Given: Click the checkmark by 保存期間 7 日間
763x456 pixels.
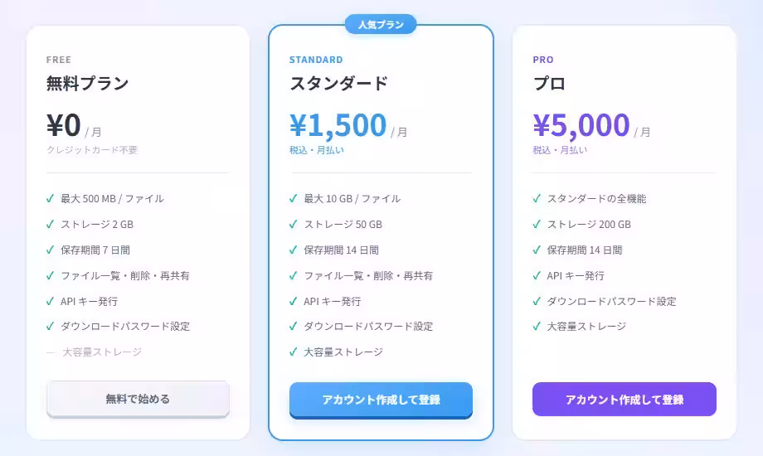Looking at the screenshot, I should 50,250.
